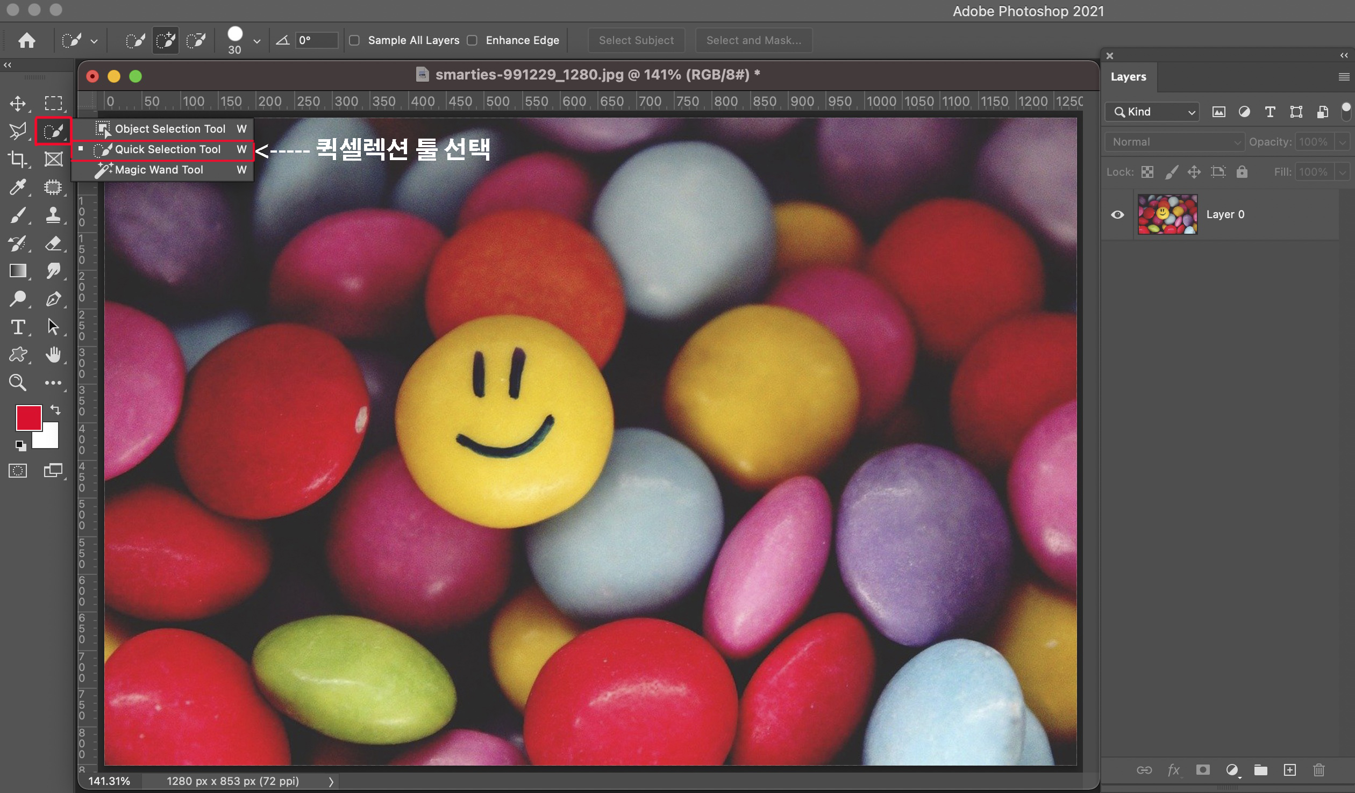Select the Move tool

(x=18, y=103)
